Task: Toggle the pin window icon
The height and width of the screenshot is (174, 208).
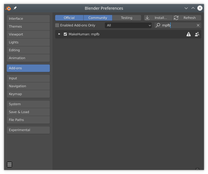Action: pyautogui.click(x=15, y=8)
